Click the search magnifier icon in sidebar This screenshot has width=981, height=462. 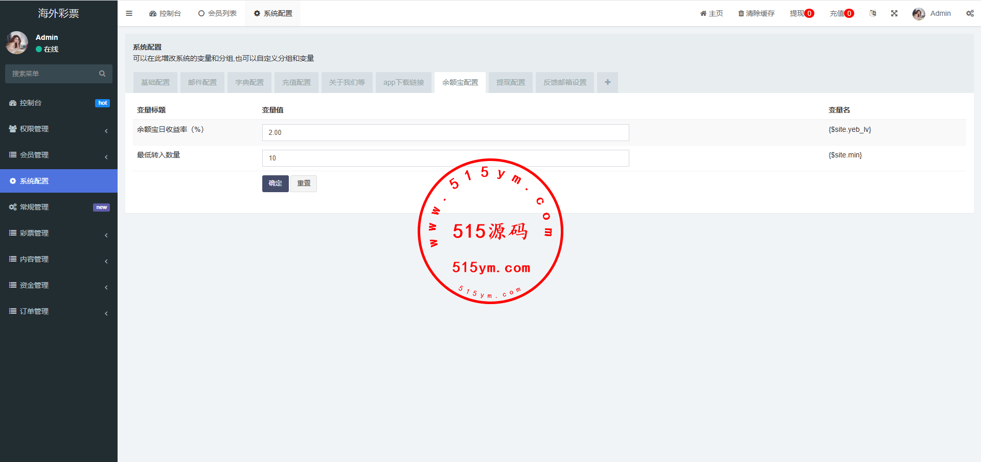102,74
